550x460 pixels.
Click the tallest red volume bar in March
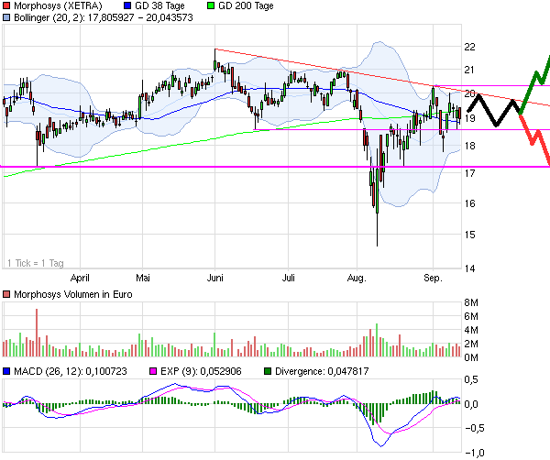tap(37, 333)
